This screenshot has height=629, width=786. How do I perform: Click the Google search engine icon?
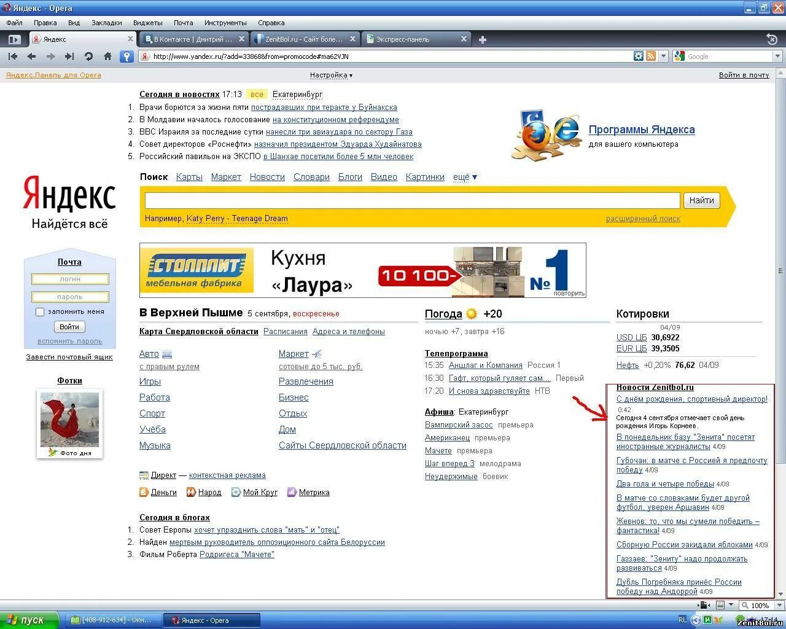679,57
